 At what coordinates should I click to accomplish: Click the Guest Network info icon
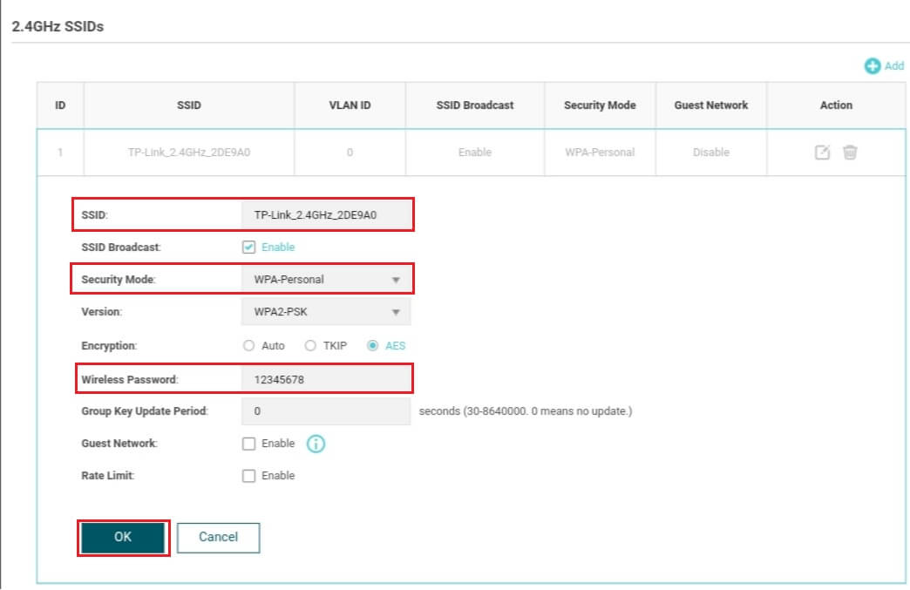point(316,444)
